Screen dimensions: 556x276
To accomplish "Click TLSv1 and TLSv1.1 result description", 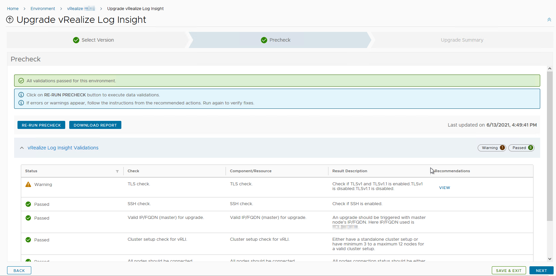I will tap(378, 186).
